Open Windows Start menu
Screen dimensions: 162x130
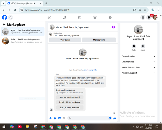click(x=4, y=127)
